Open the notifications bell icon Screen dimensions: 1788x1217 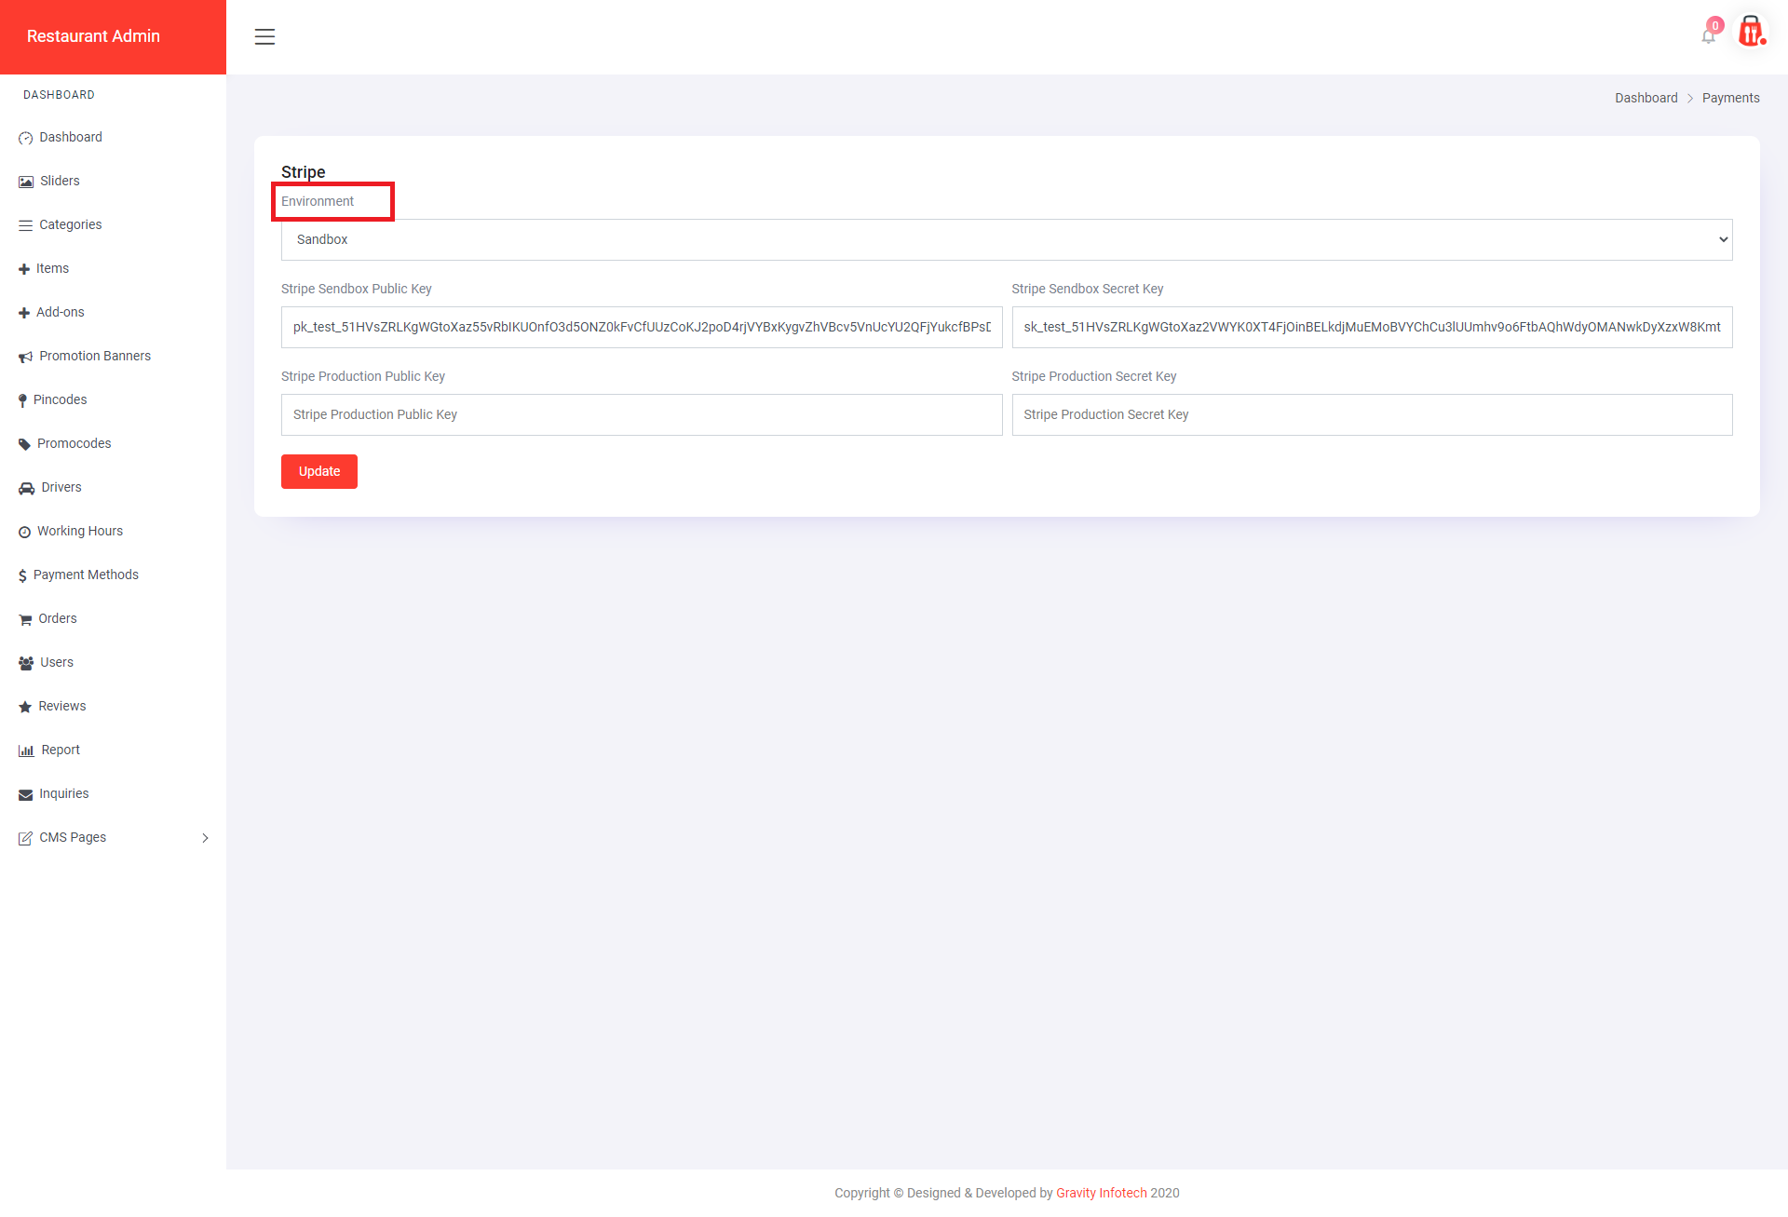click(1708, 36)
